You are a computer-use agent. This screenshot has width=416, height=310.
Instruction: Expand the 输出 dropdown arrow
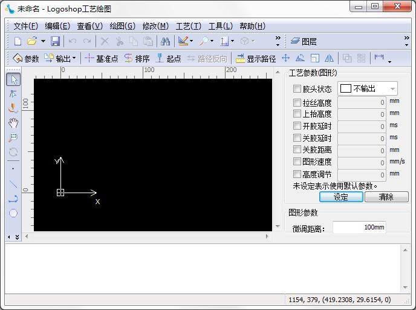pos(74,59)
